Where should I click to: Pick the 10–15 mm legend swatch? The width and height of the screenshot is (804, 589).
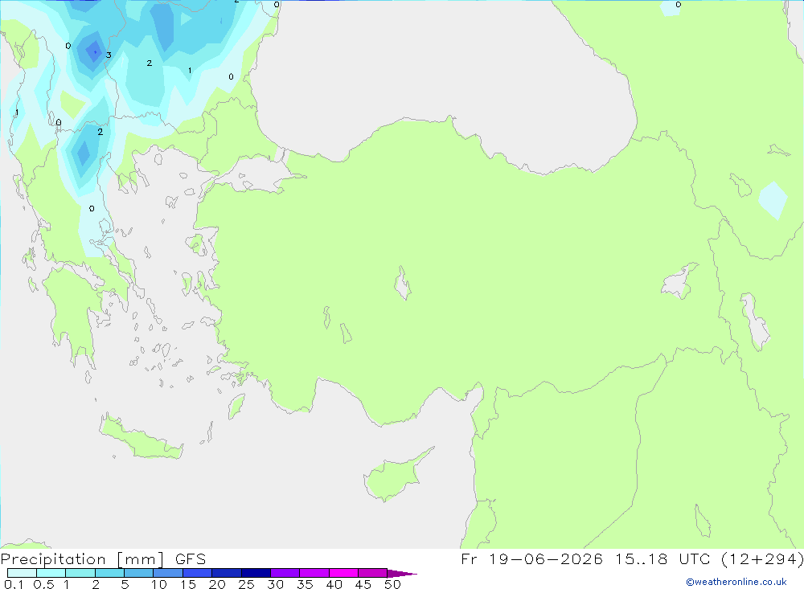tap(168, 573)
